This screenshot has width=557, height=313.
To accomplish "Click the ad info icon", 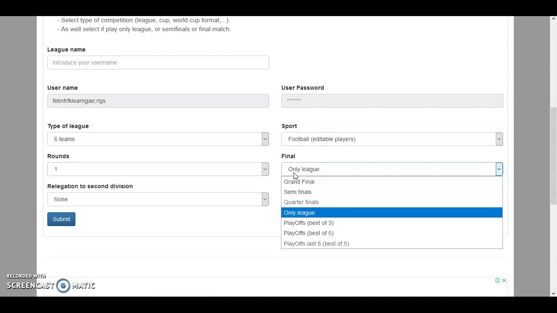I will [x=497, y=280].
